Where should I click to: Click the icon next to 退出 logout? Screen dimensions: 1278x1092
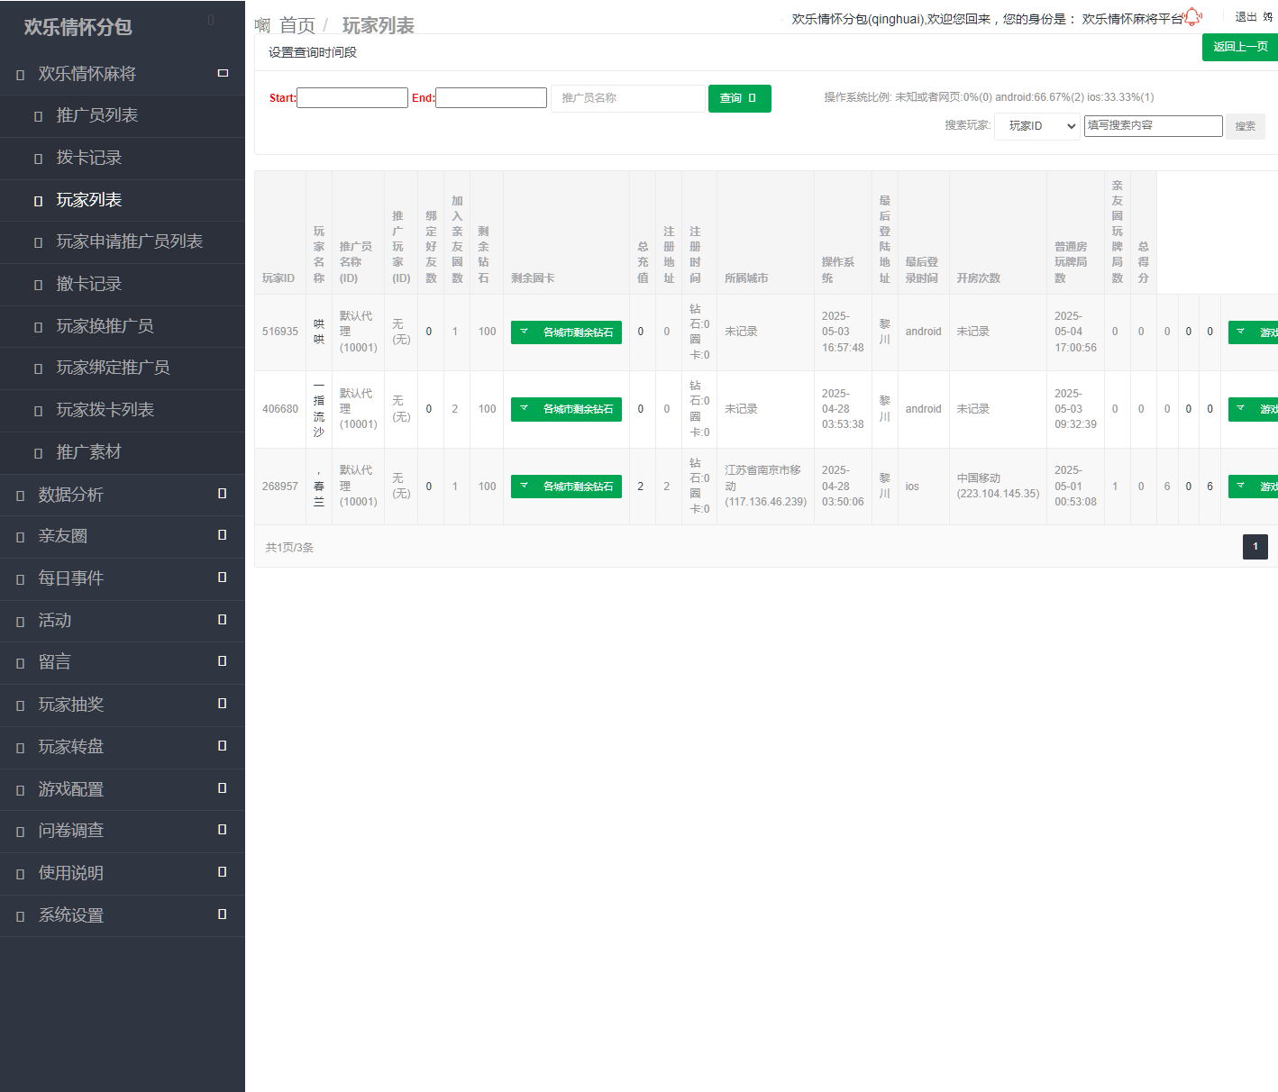tap(1267, 17)
